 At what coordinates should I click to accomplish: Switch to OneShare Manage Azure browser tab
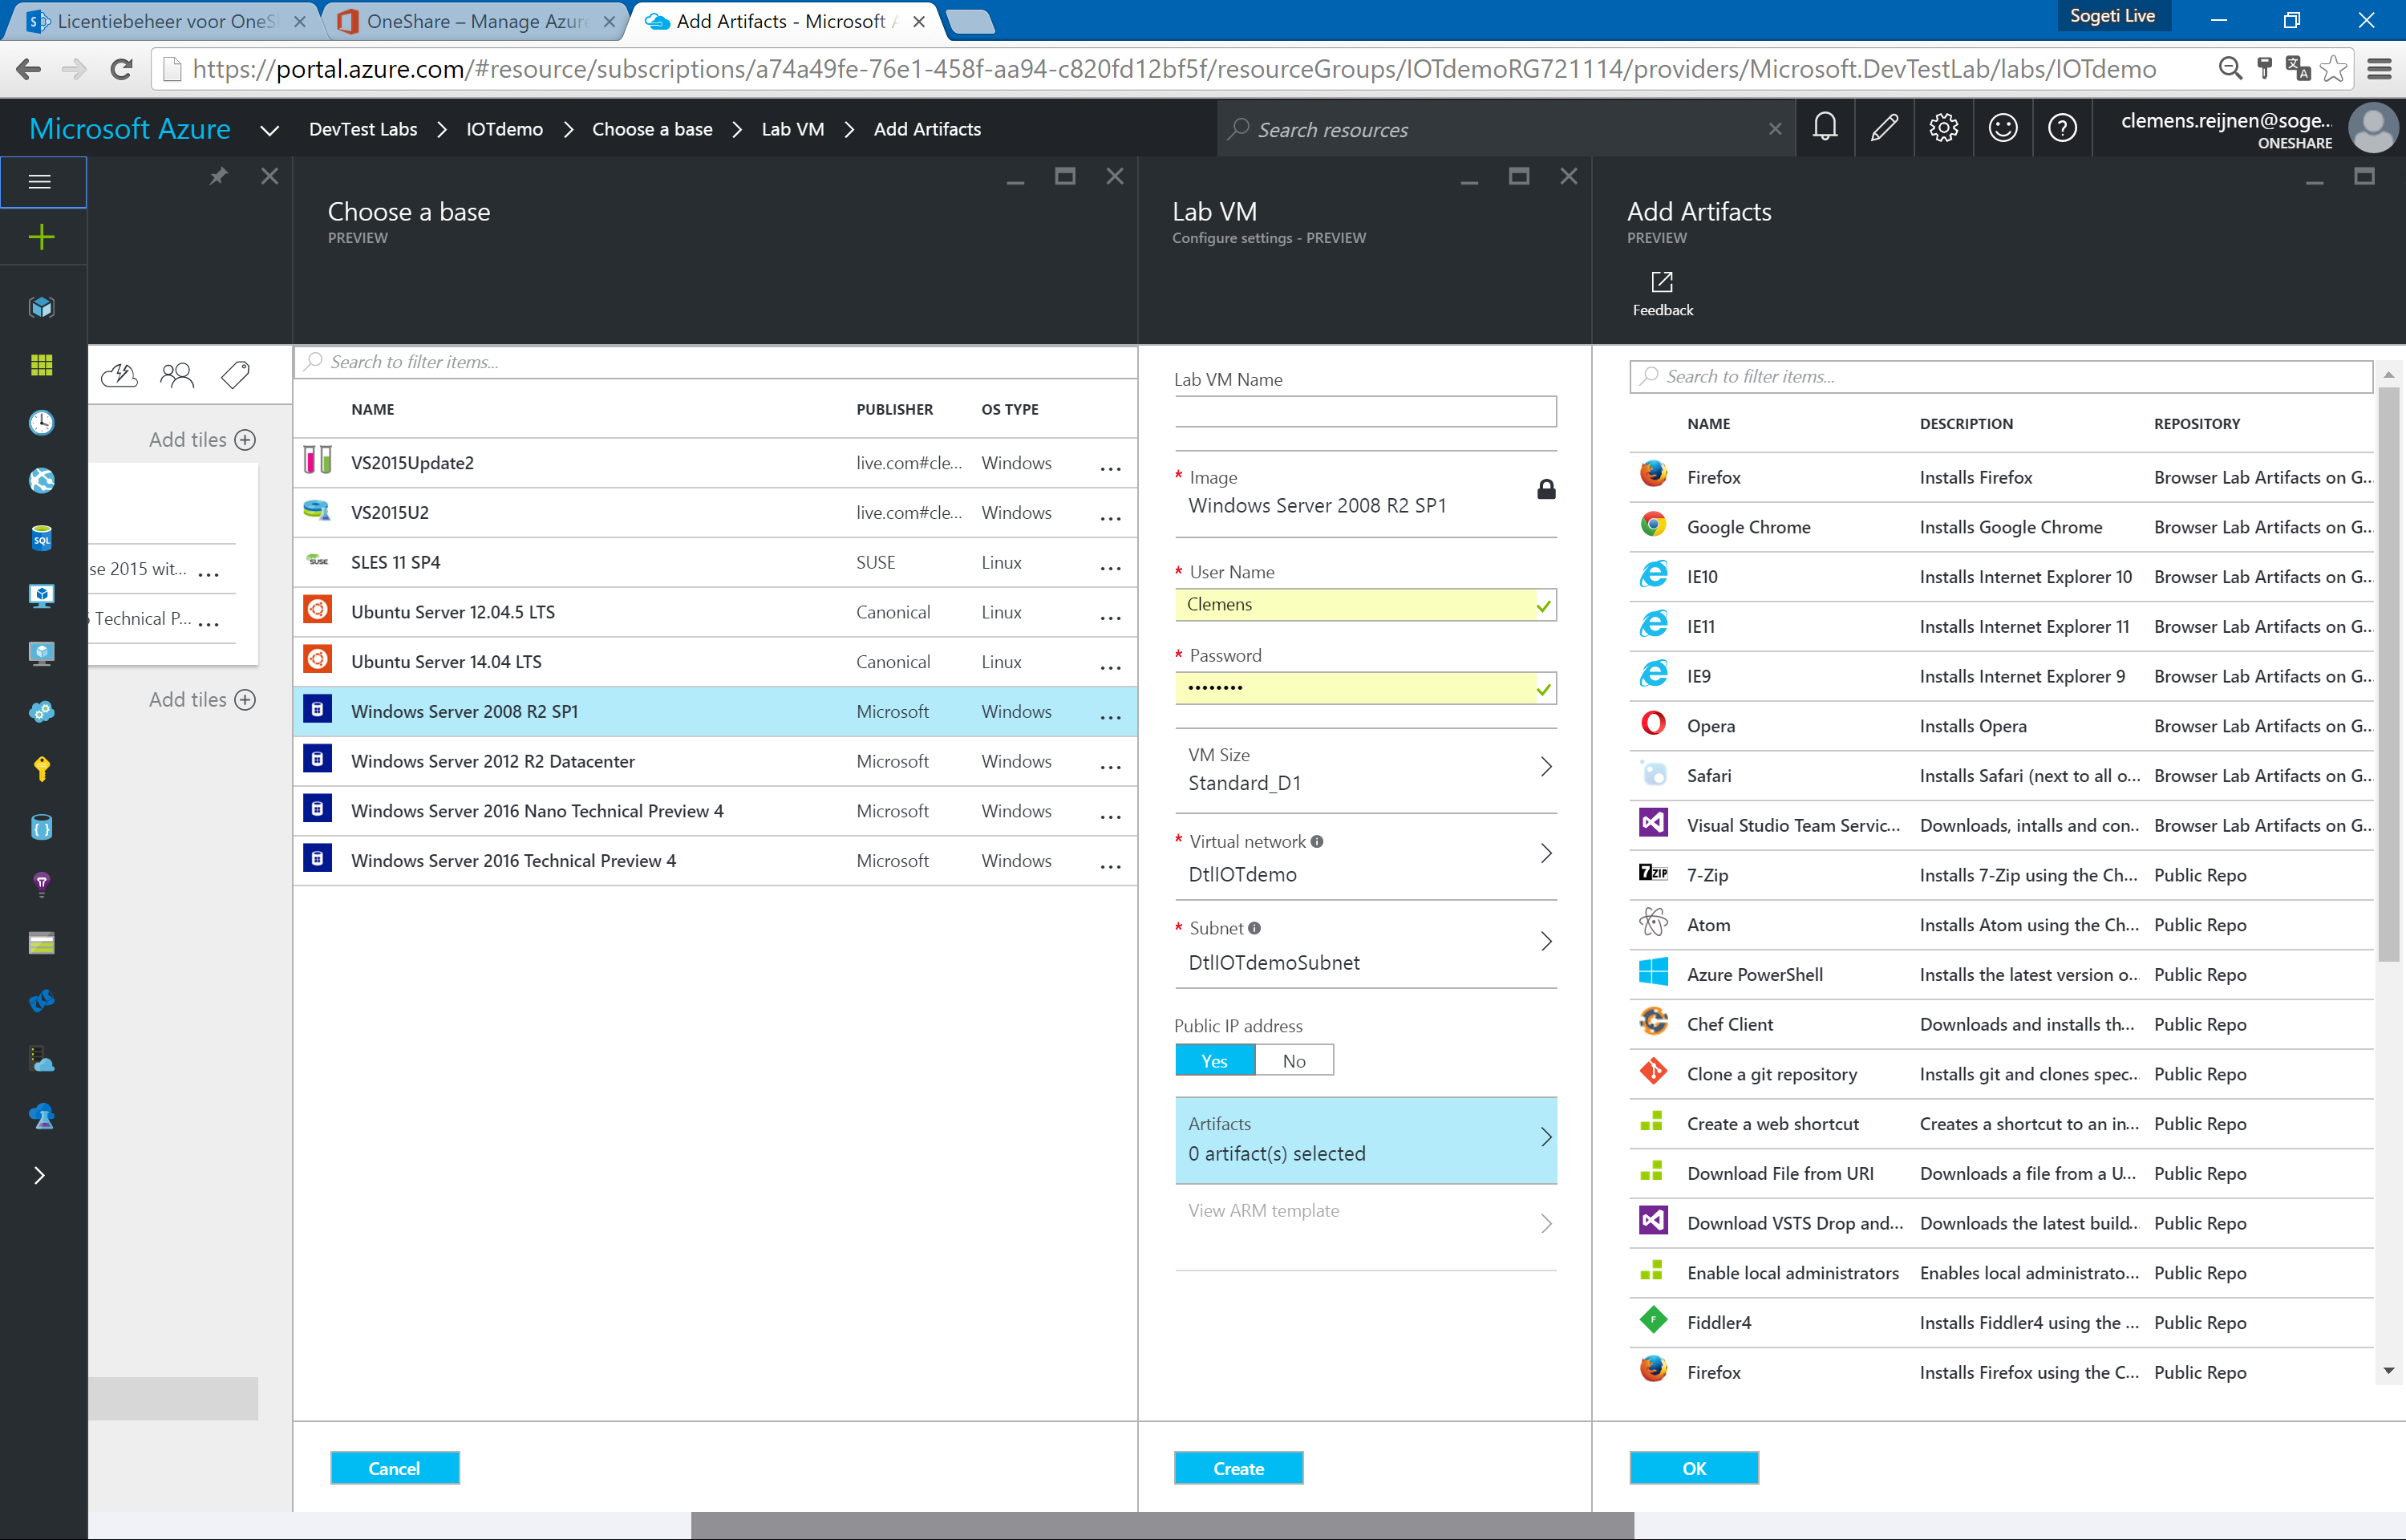click(476, 21)
